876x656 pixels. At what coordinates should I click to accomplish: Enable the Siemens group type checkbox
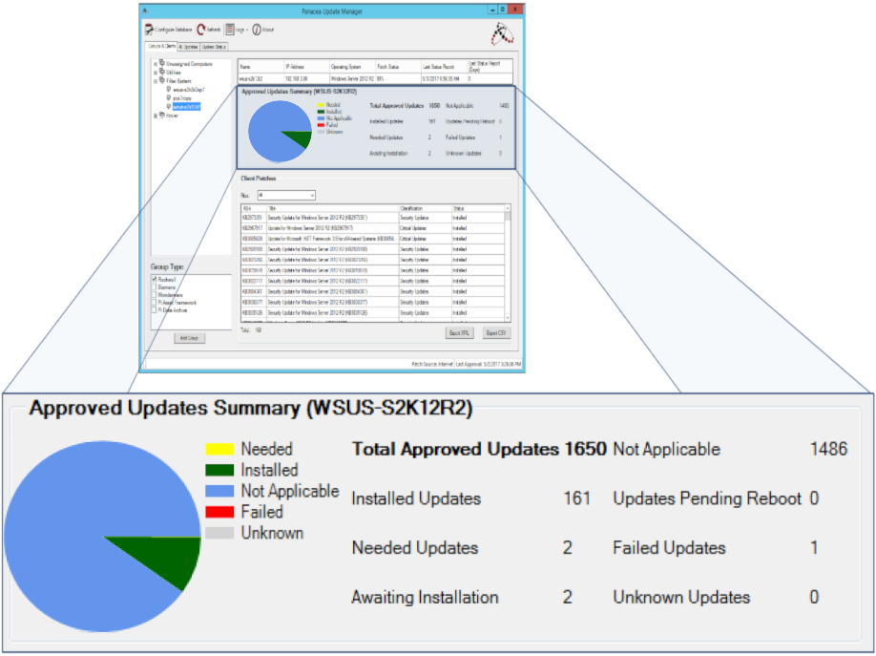coord(155,286)
